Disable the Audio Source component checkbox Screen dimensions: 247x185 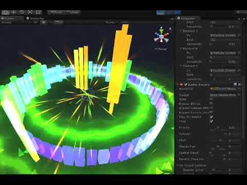tap(186, 84)
